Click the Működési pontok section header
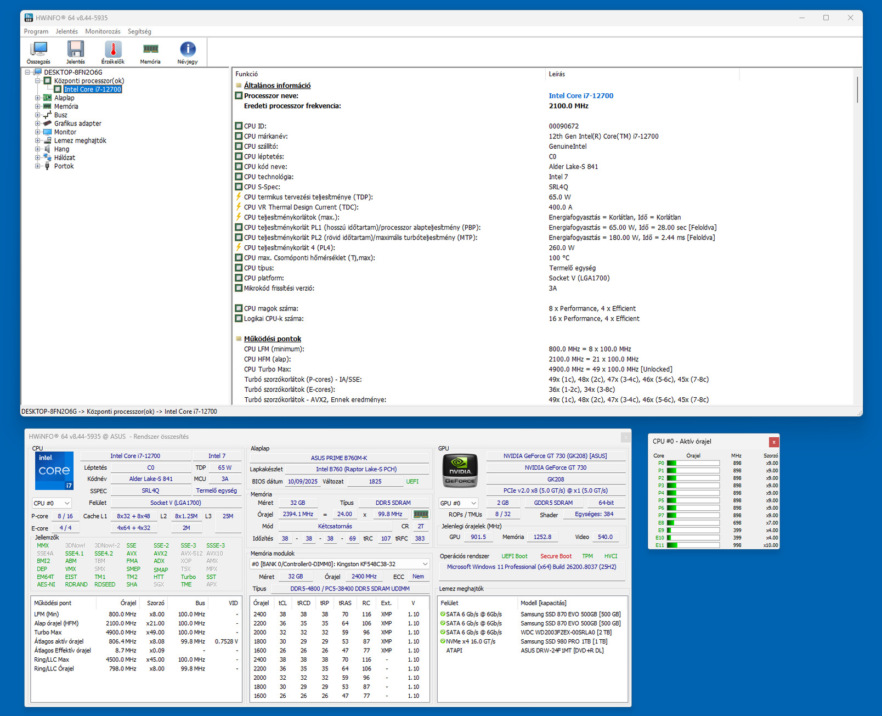The image size is (882, 716). tap(272, 339)
